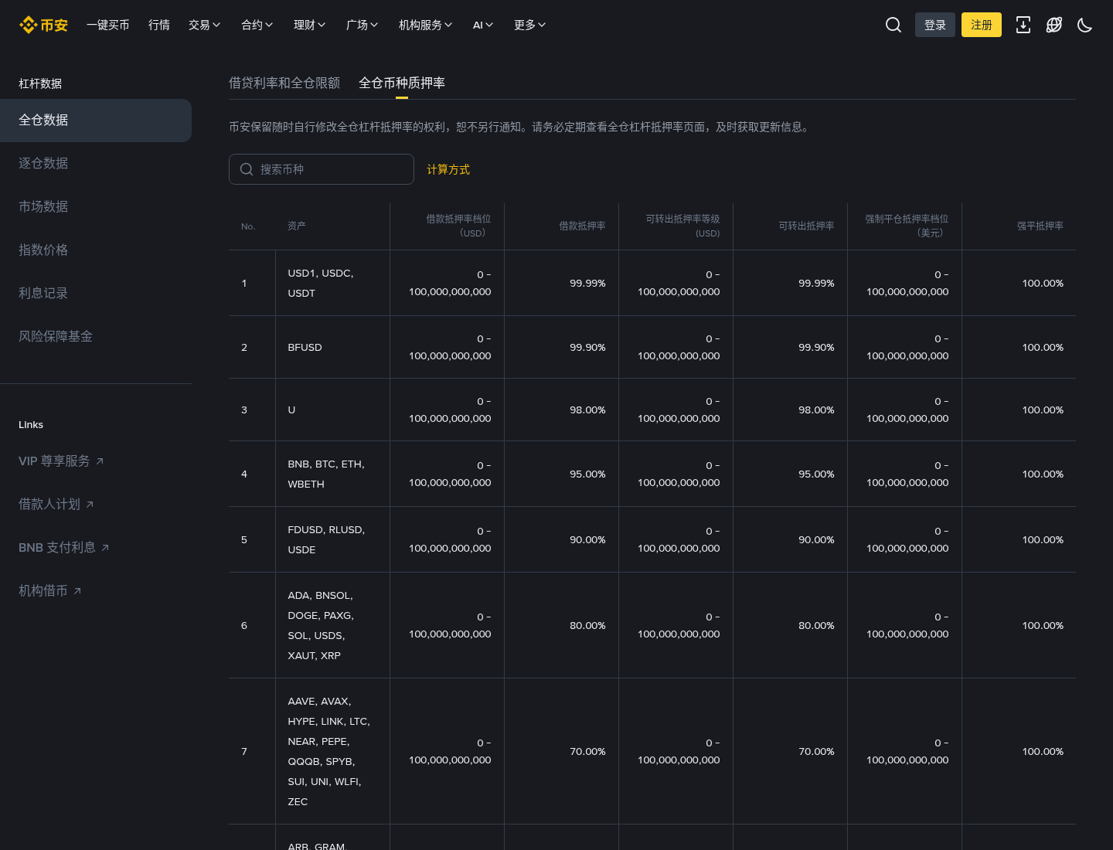Click the external arrow next to 机构借币
Image resolution: width=1113 pixels, height=850 pixels.
click(77, 591)
